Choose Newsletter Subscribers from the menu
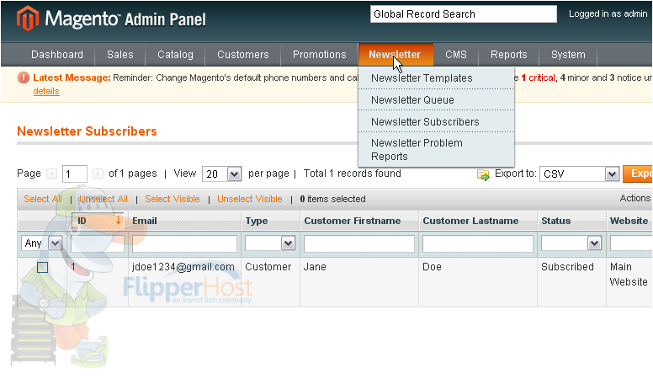This screenshot has height=379, width=653. [436, 121]
